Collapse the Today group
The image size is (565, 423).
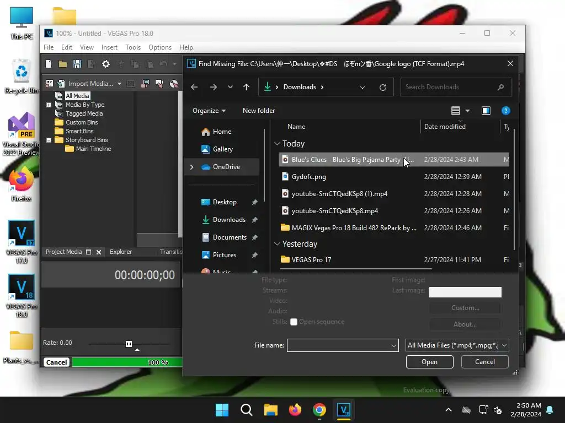coord(277,144)
